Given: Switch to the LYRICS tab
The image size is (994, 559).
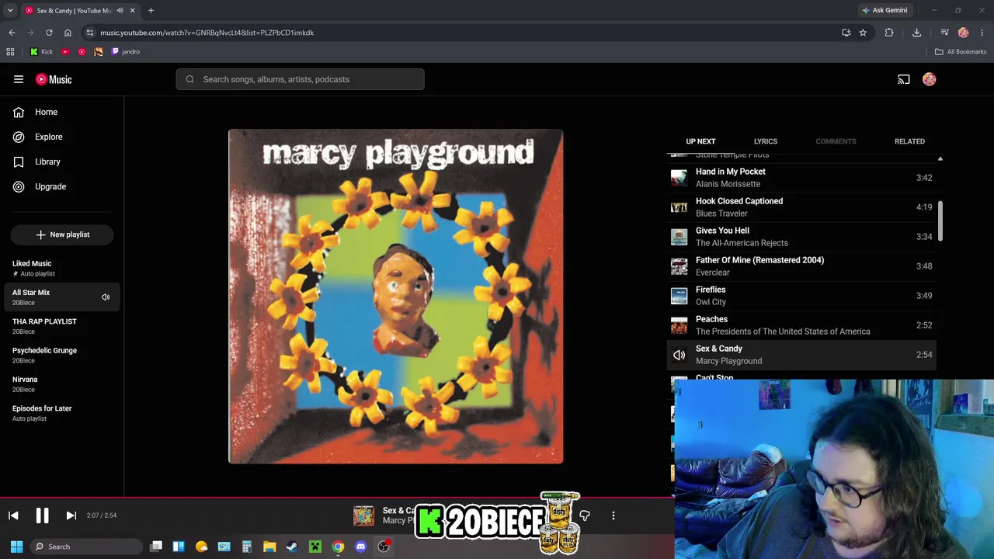Looking at the screenshot, I should 766,141.
